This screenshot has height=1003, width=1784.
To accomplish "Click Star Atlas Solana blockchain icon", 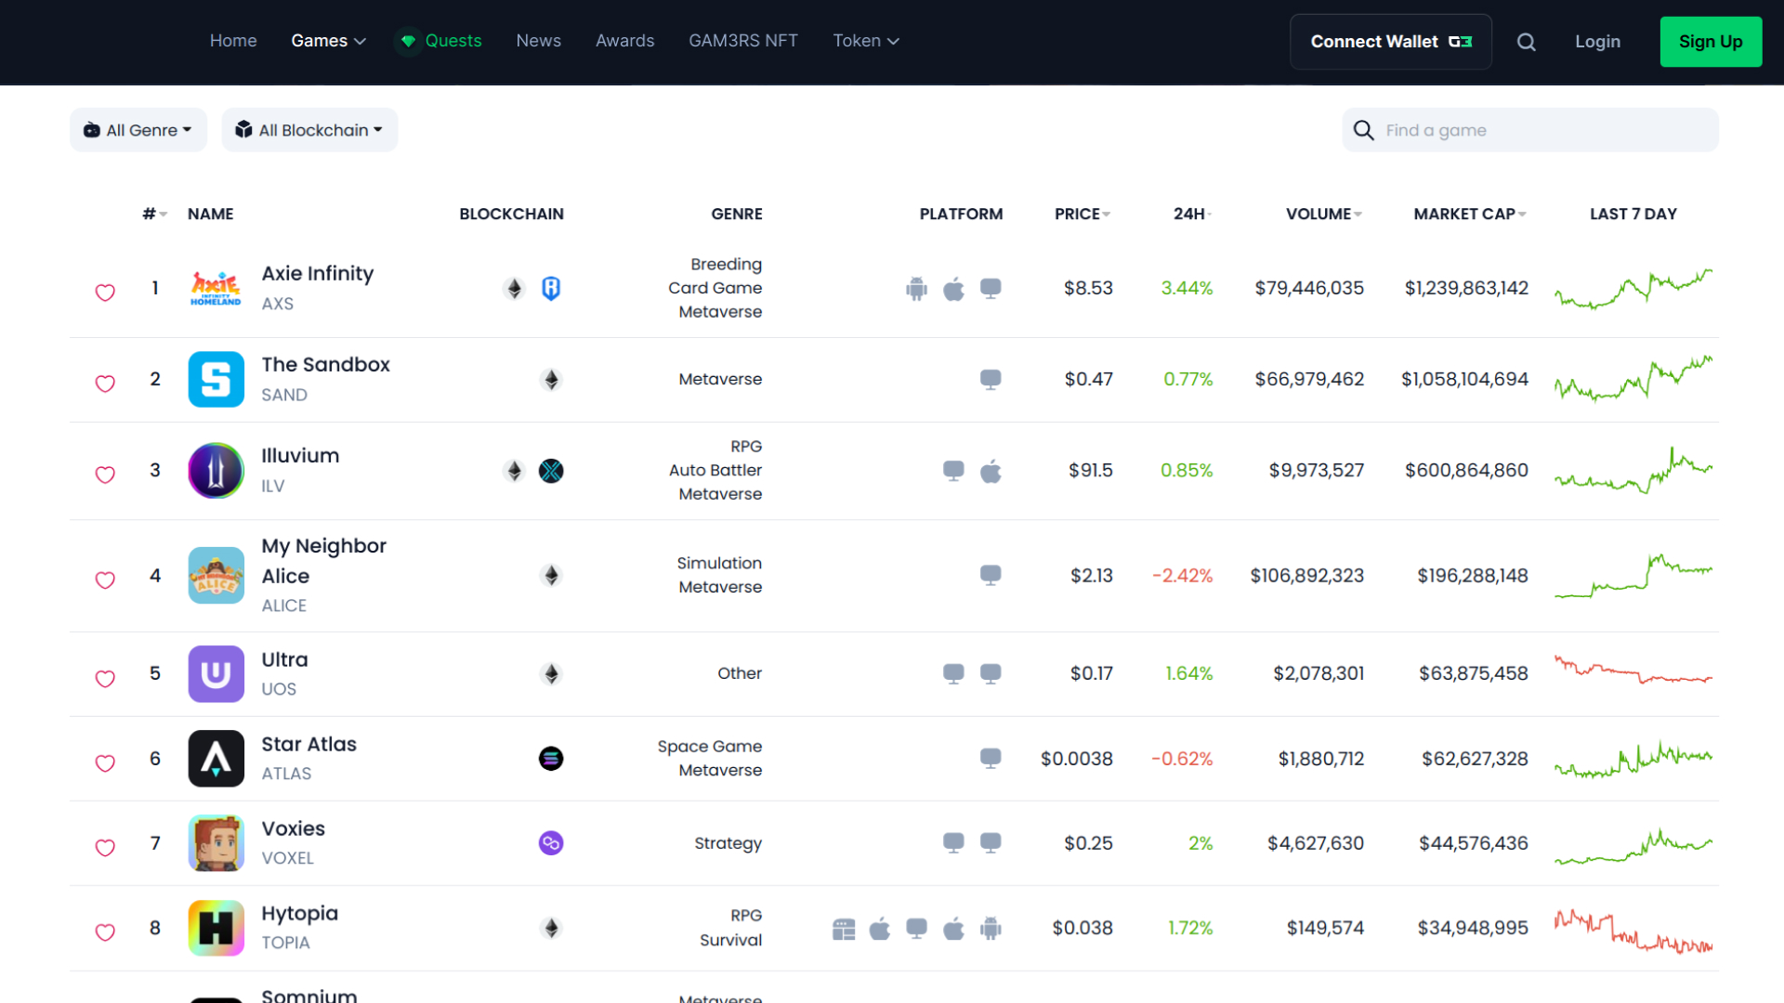I will click(551, 759).
